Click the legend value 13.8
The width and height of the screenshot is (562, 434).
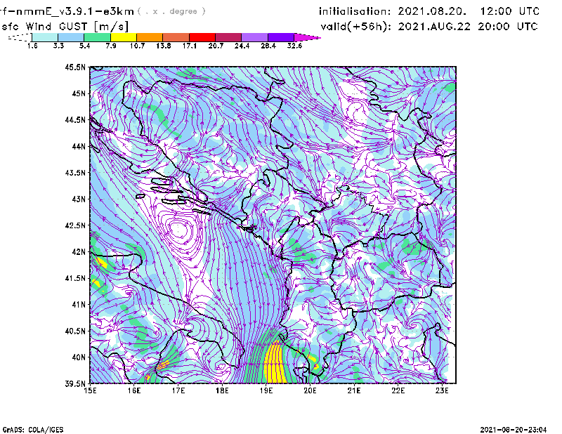(x=164, y=46)
